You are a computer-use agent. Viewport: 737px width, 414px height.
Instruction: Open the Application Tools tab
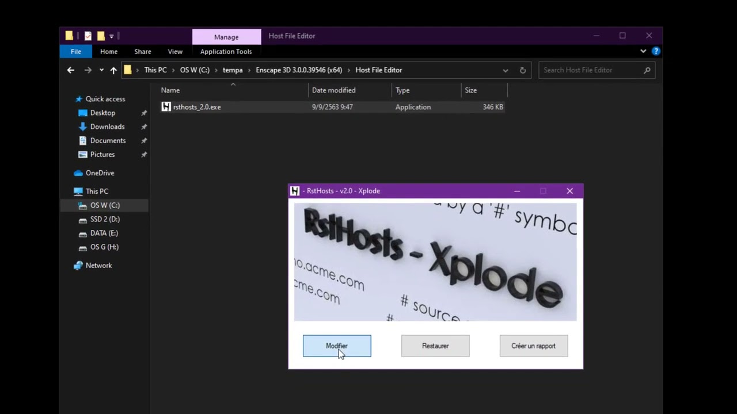point(226,51)
